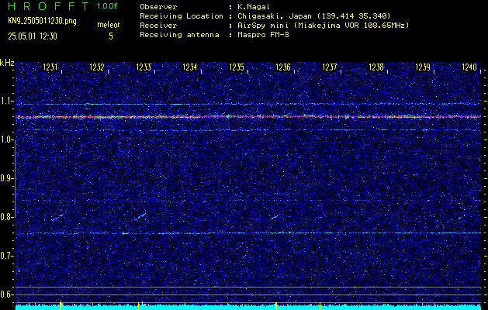Select observer name K.Nagai
Screen dimensions: 488x310
pyautogui.click(x=254, y=6)
